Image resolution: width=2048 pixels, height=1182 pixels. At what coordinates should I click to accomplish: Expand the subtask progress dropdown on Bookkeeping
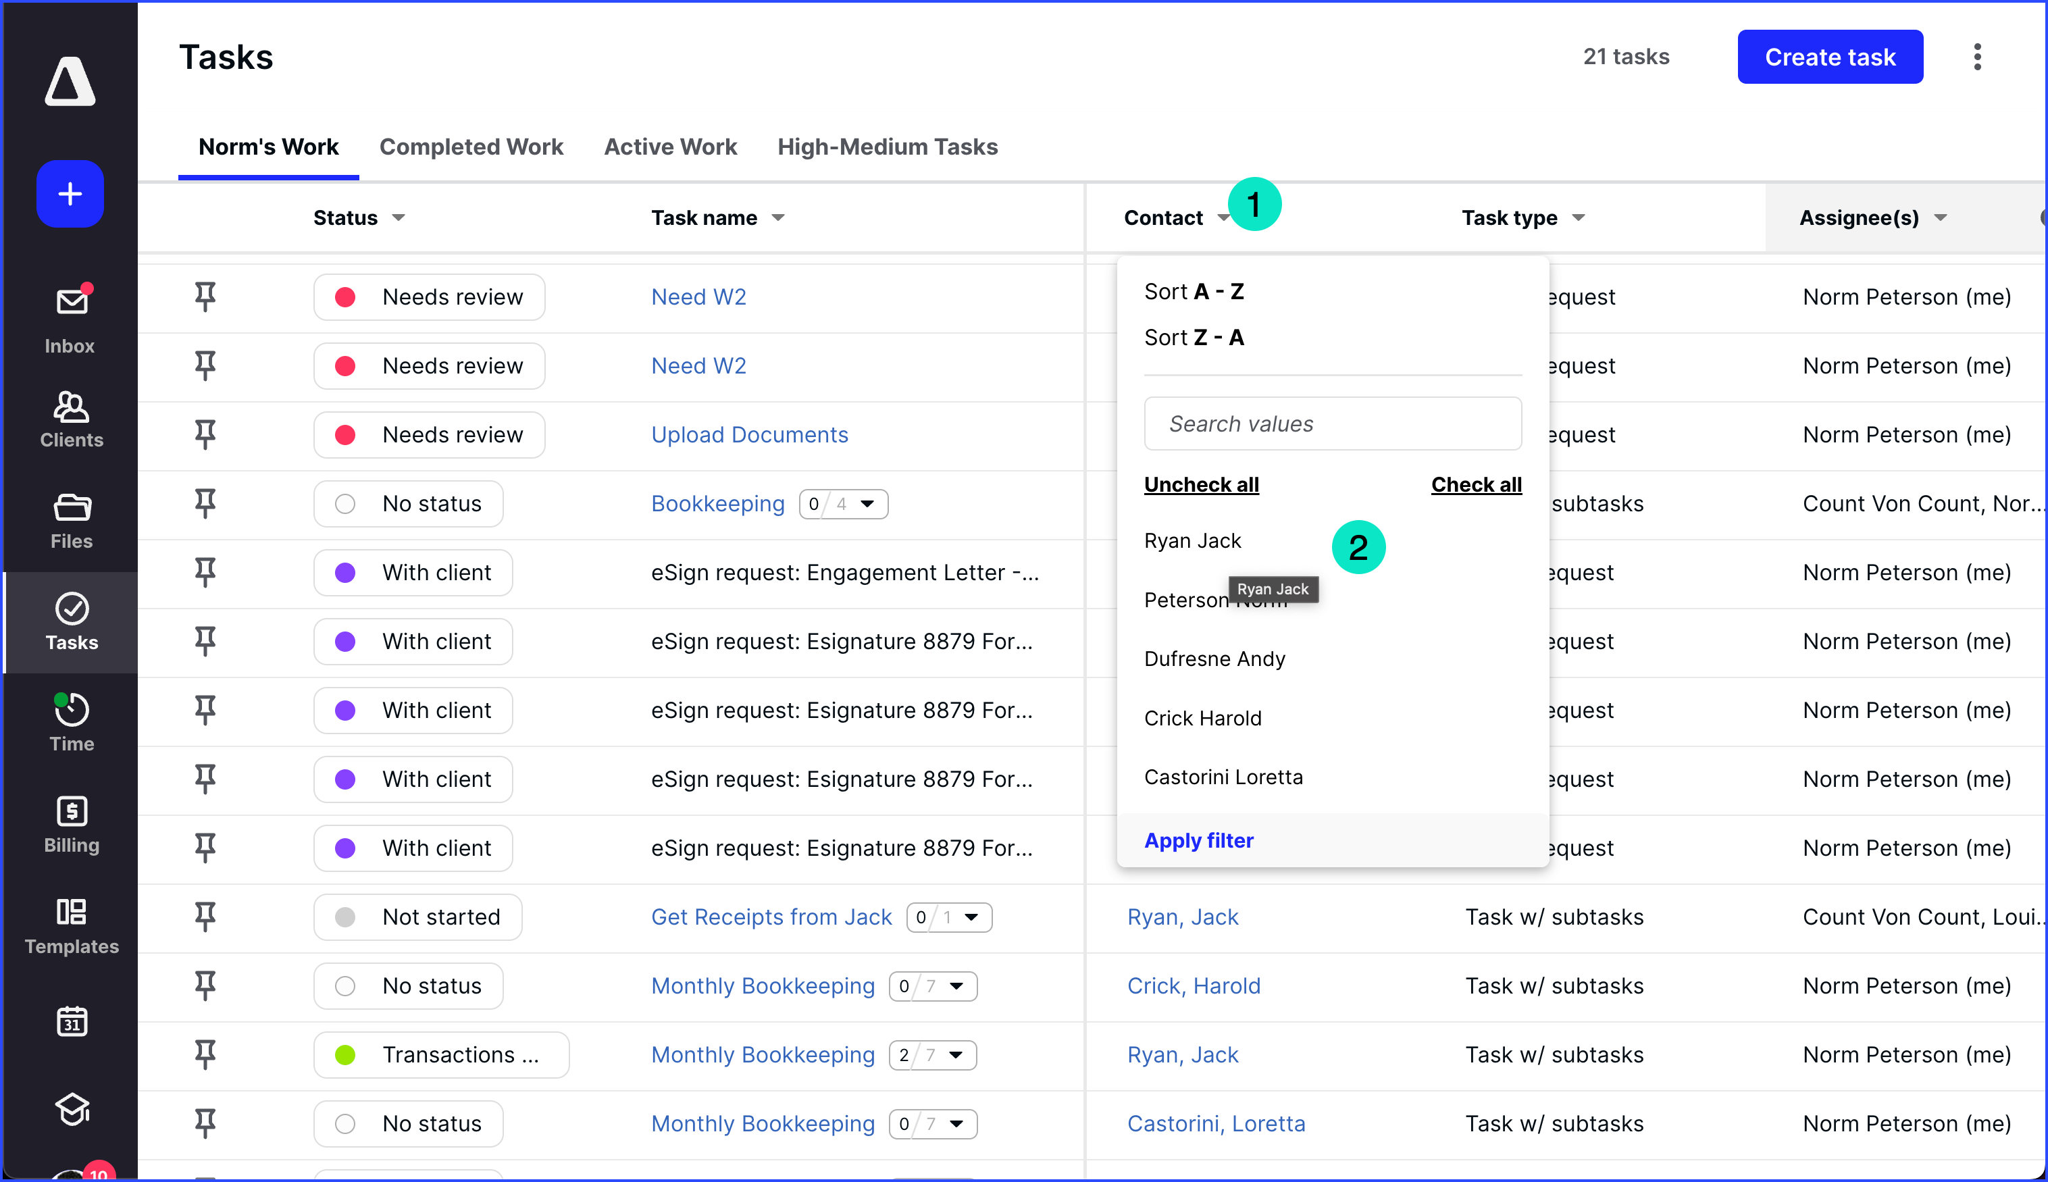868,503
